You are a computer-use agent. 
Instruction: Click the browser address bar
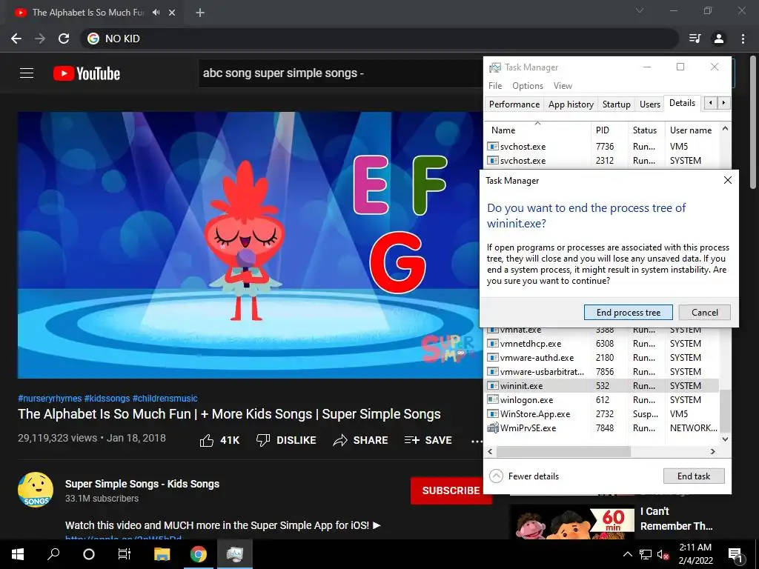click(x=380, y=39)
